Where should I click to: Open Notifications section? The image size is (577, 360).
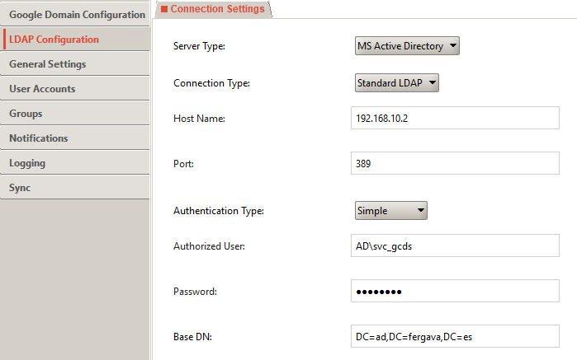(75, 138)
